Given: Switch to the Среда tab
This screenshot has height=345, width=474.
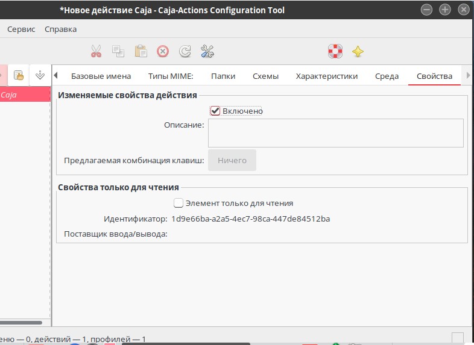Looking at the screenshot, I should (x=387, y=76).
